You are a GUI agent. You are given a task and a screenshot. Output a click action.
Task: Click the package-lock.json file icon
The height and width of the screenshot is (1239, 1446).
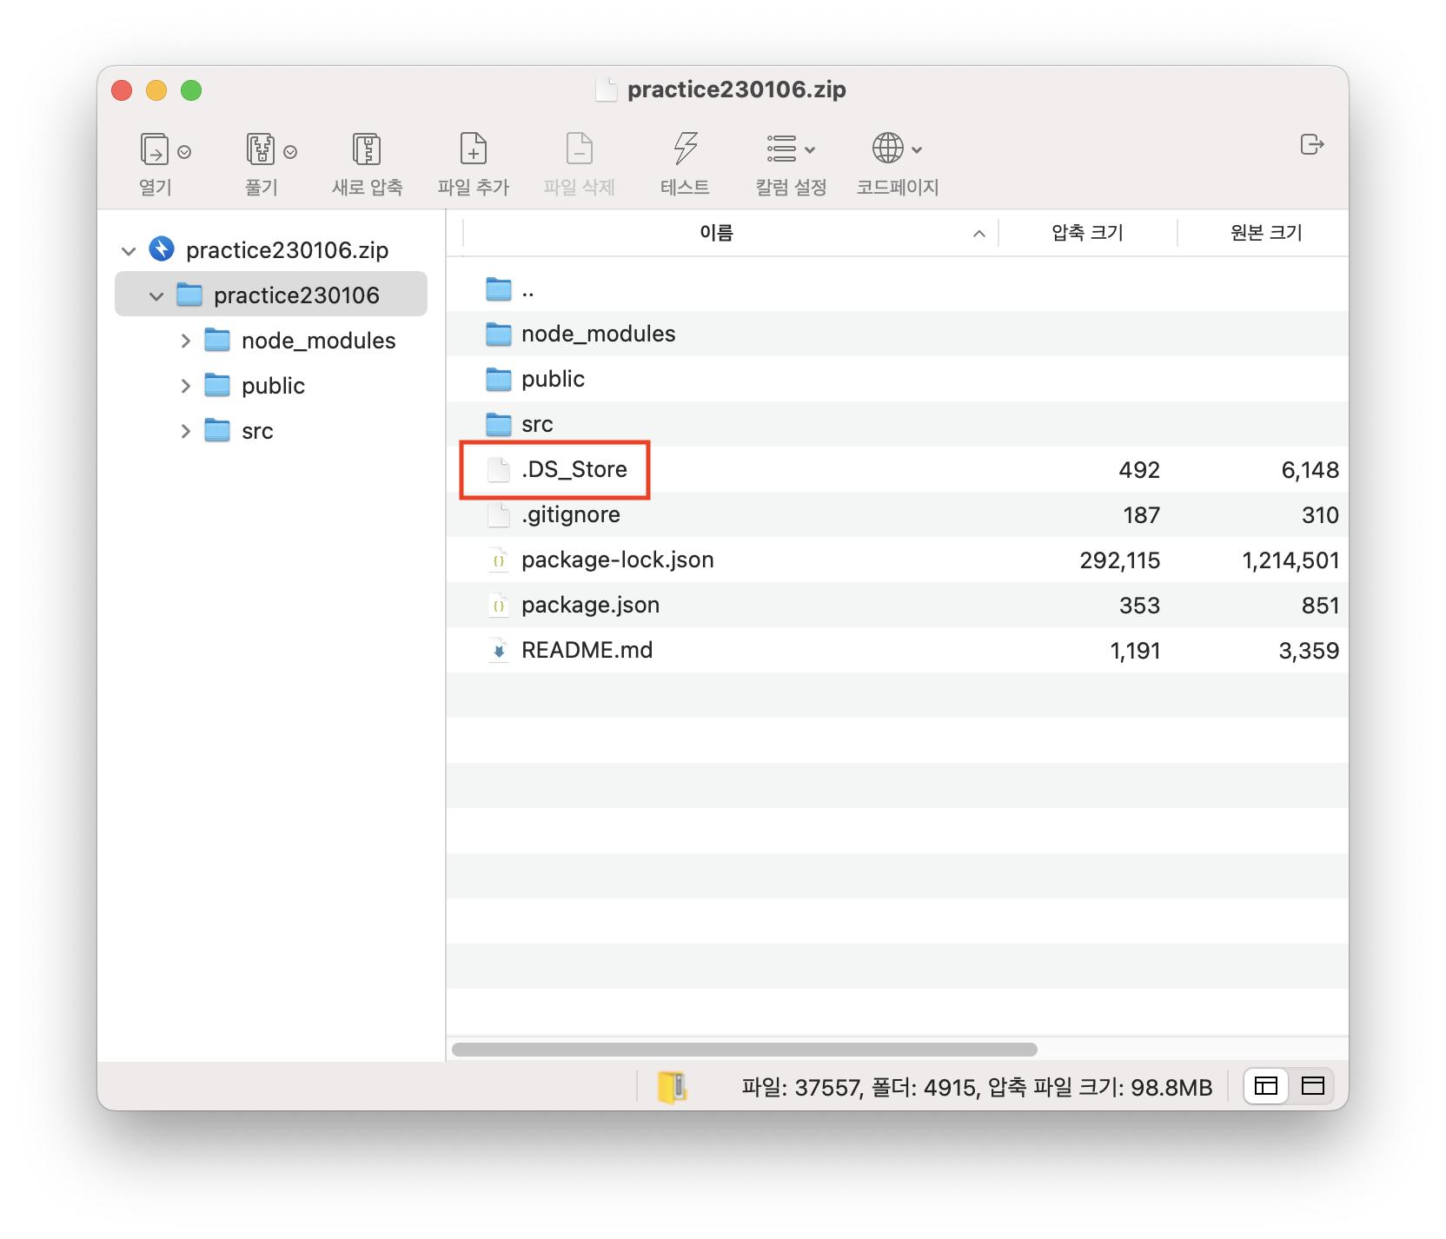[x=499, y=560]
